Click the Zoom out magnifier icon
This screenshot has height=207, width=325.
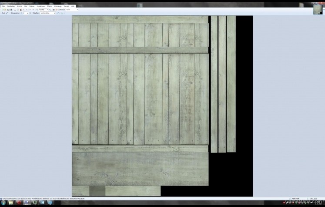(37, 10)
